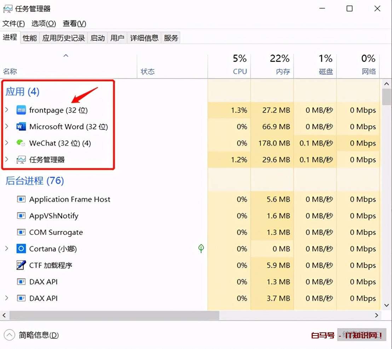Select the Microsoft Word icon
The height and width of the screenshot is (349, 392).
22,127
